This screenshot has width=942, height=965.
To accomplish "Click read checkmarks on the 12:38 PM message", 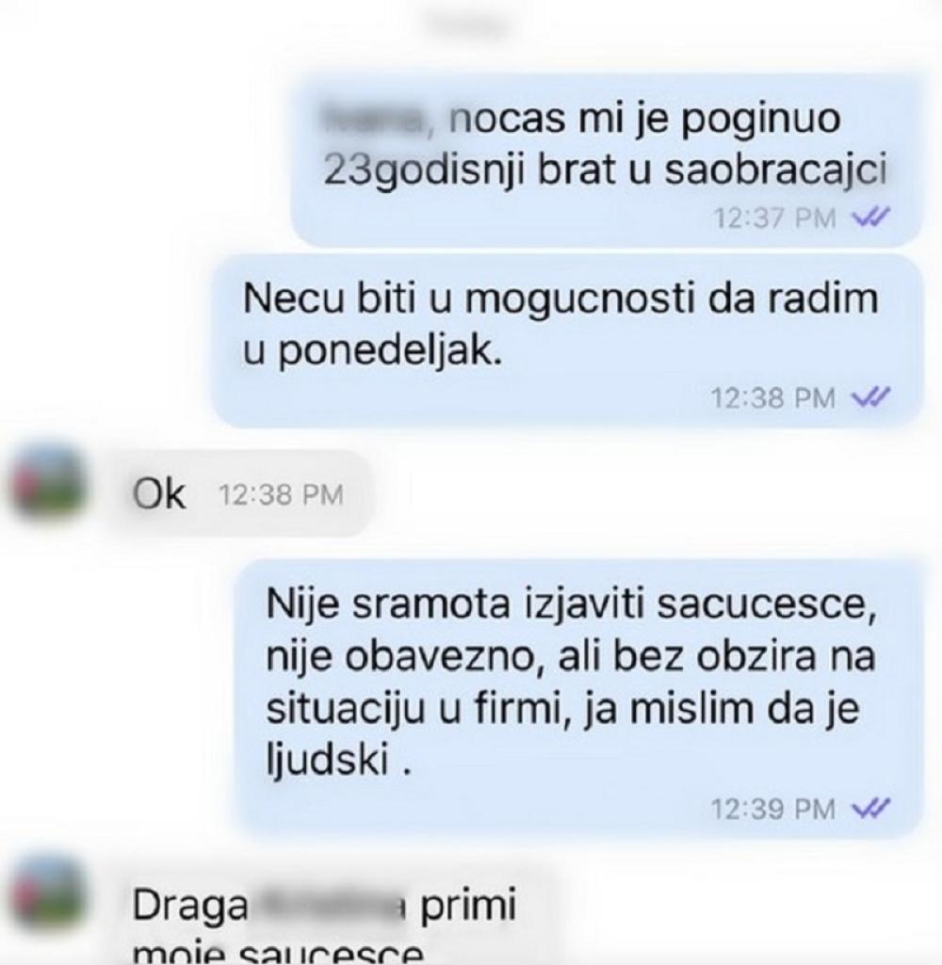I will click(869, 397).
